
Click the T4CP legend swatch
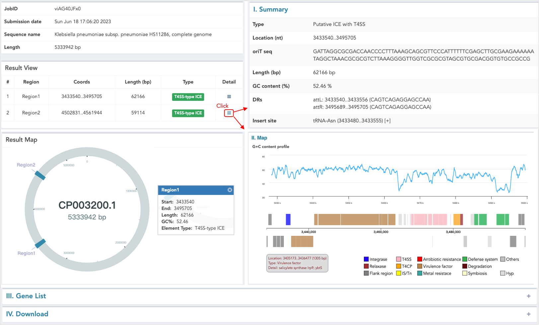pos(399,266)
